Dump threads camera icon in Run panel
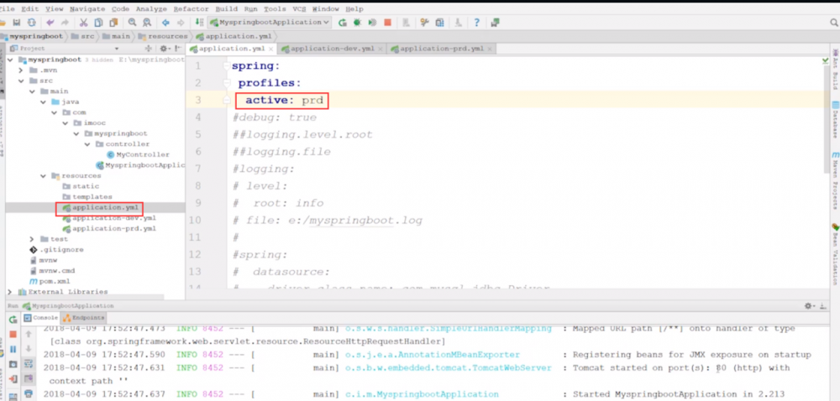The width and height of the screenshot is (840, 401). [x=13, y=364]
